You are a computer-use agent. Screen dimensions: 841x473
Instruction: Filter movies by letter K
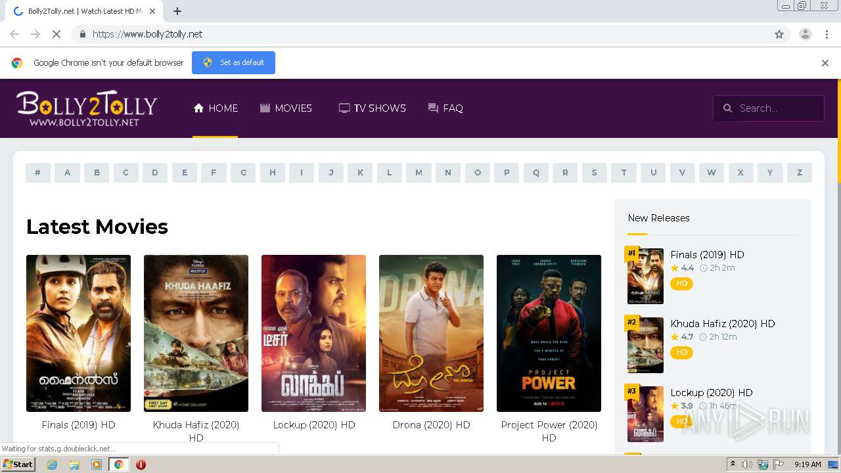pyautogui.click(x=360, y=173)
